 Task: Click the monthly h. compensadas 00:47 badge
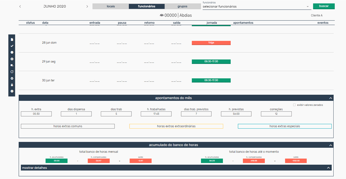[99, 161]
